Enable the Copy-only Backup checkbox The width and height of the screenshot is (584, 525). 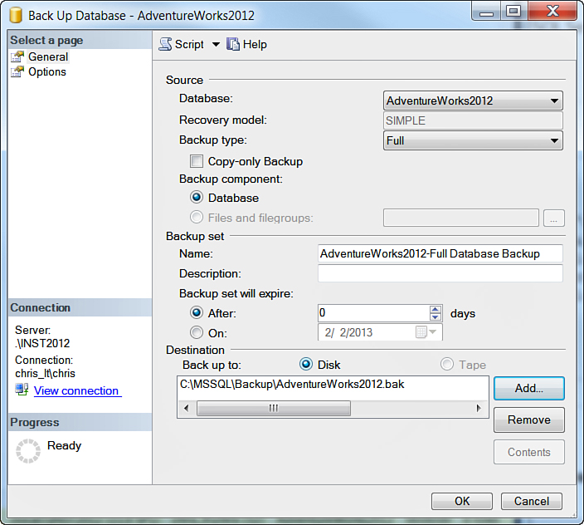(x=197, y=161)
